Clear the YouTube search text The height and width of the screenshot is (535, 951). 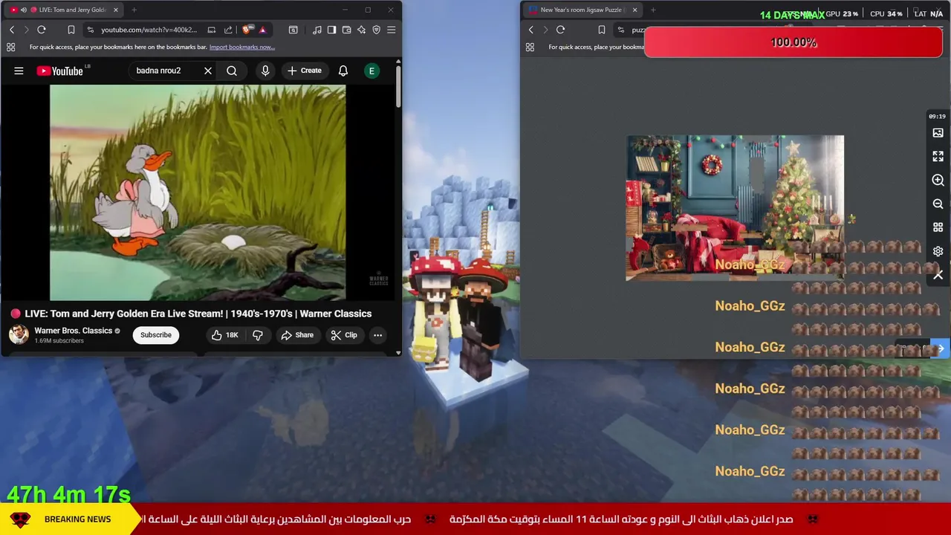pos(208,71)
